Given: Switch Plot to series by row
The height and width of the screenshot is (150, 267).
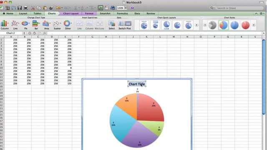Looking at the screenshot, I should [x=121, y=23].
